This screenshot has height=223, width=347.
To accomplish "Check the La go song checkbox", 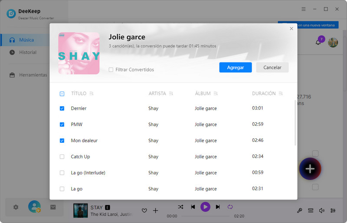I will [62, 189].
